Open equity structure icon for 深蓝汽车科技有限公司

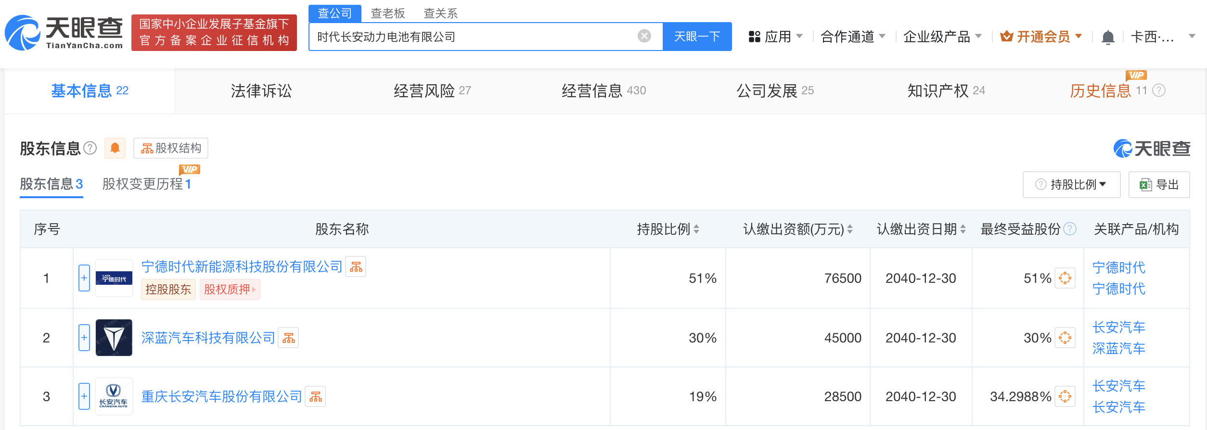[x=289, y=338]
